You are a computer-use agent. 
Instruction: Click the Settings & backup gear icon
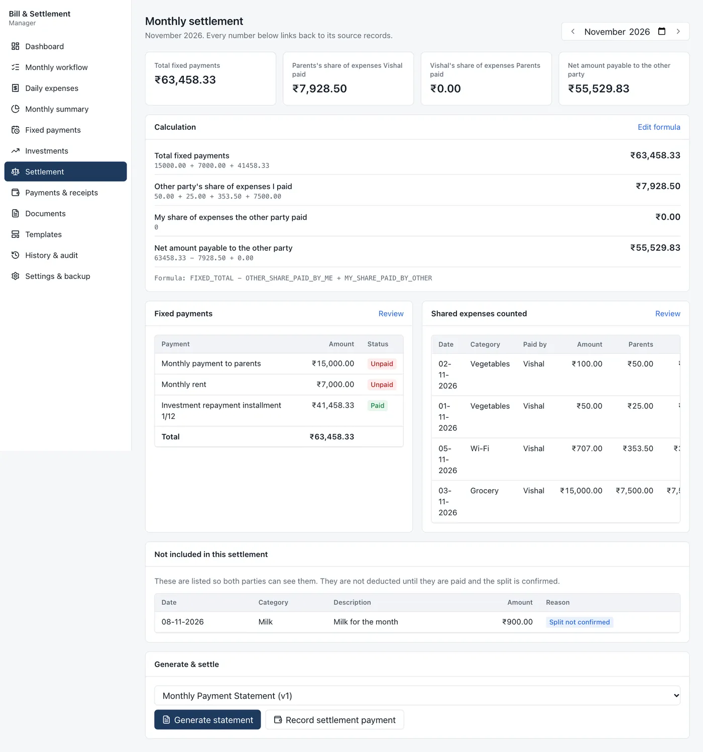click(16, 276)
